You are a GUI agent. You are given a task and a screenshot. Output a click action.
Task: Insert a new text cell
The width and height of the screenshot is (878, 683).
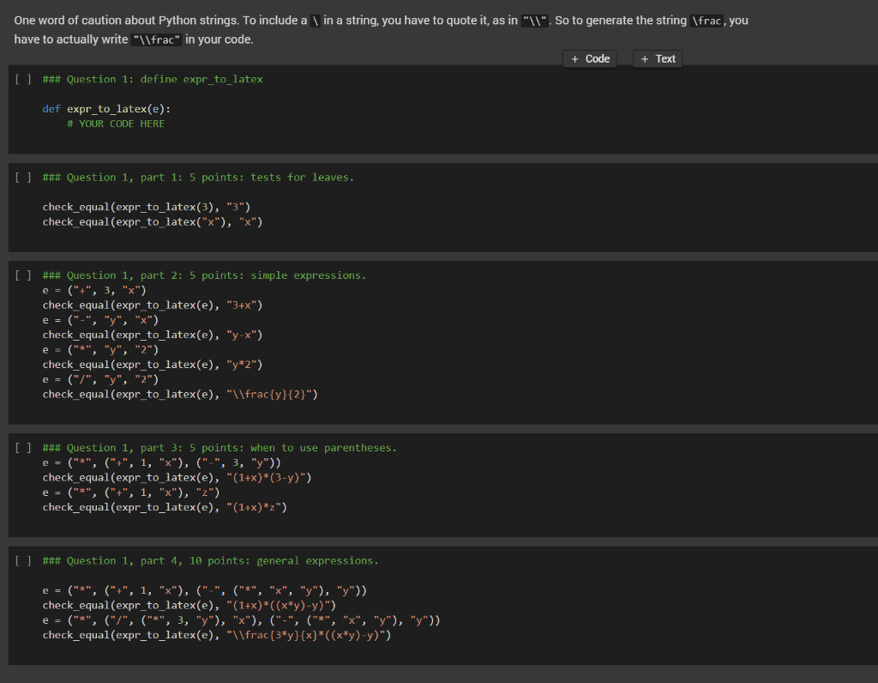pyautogui.click(x=657, y=58)
